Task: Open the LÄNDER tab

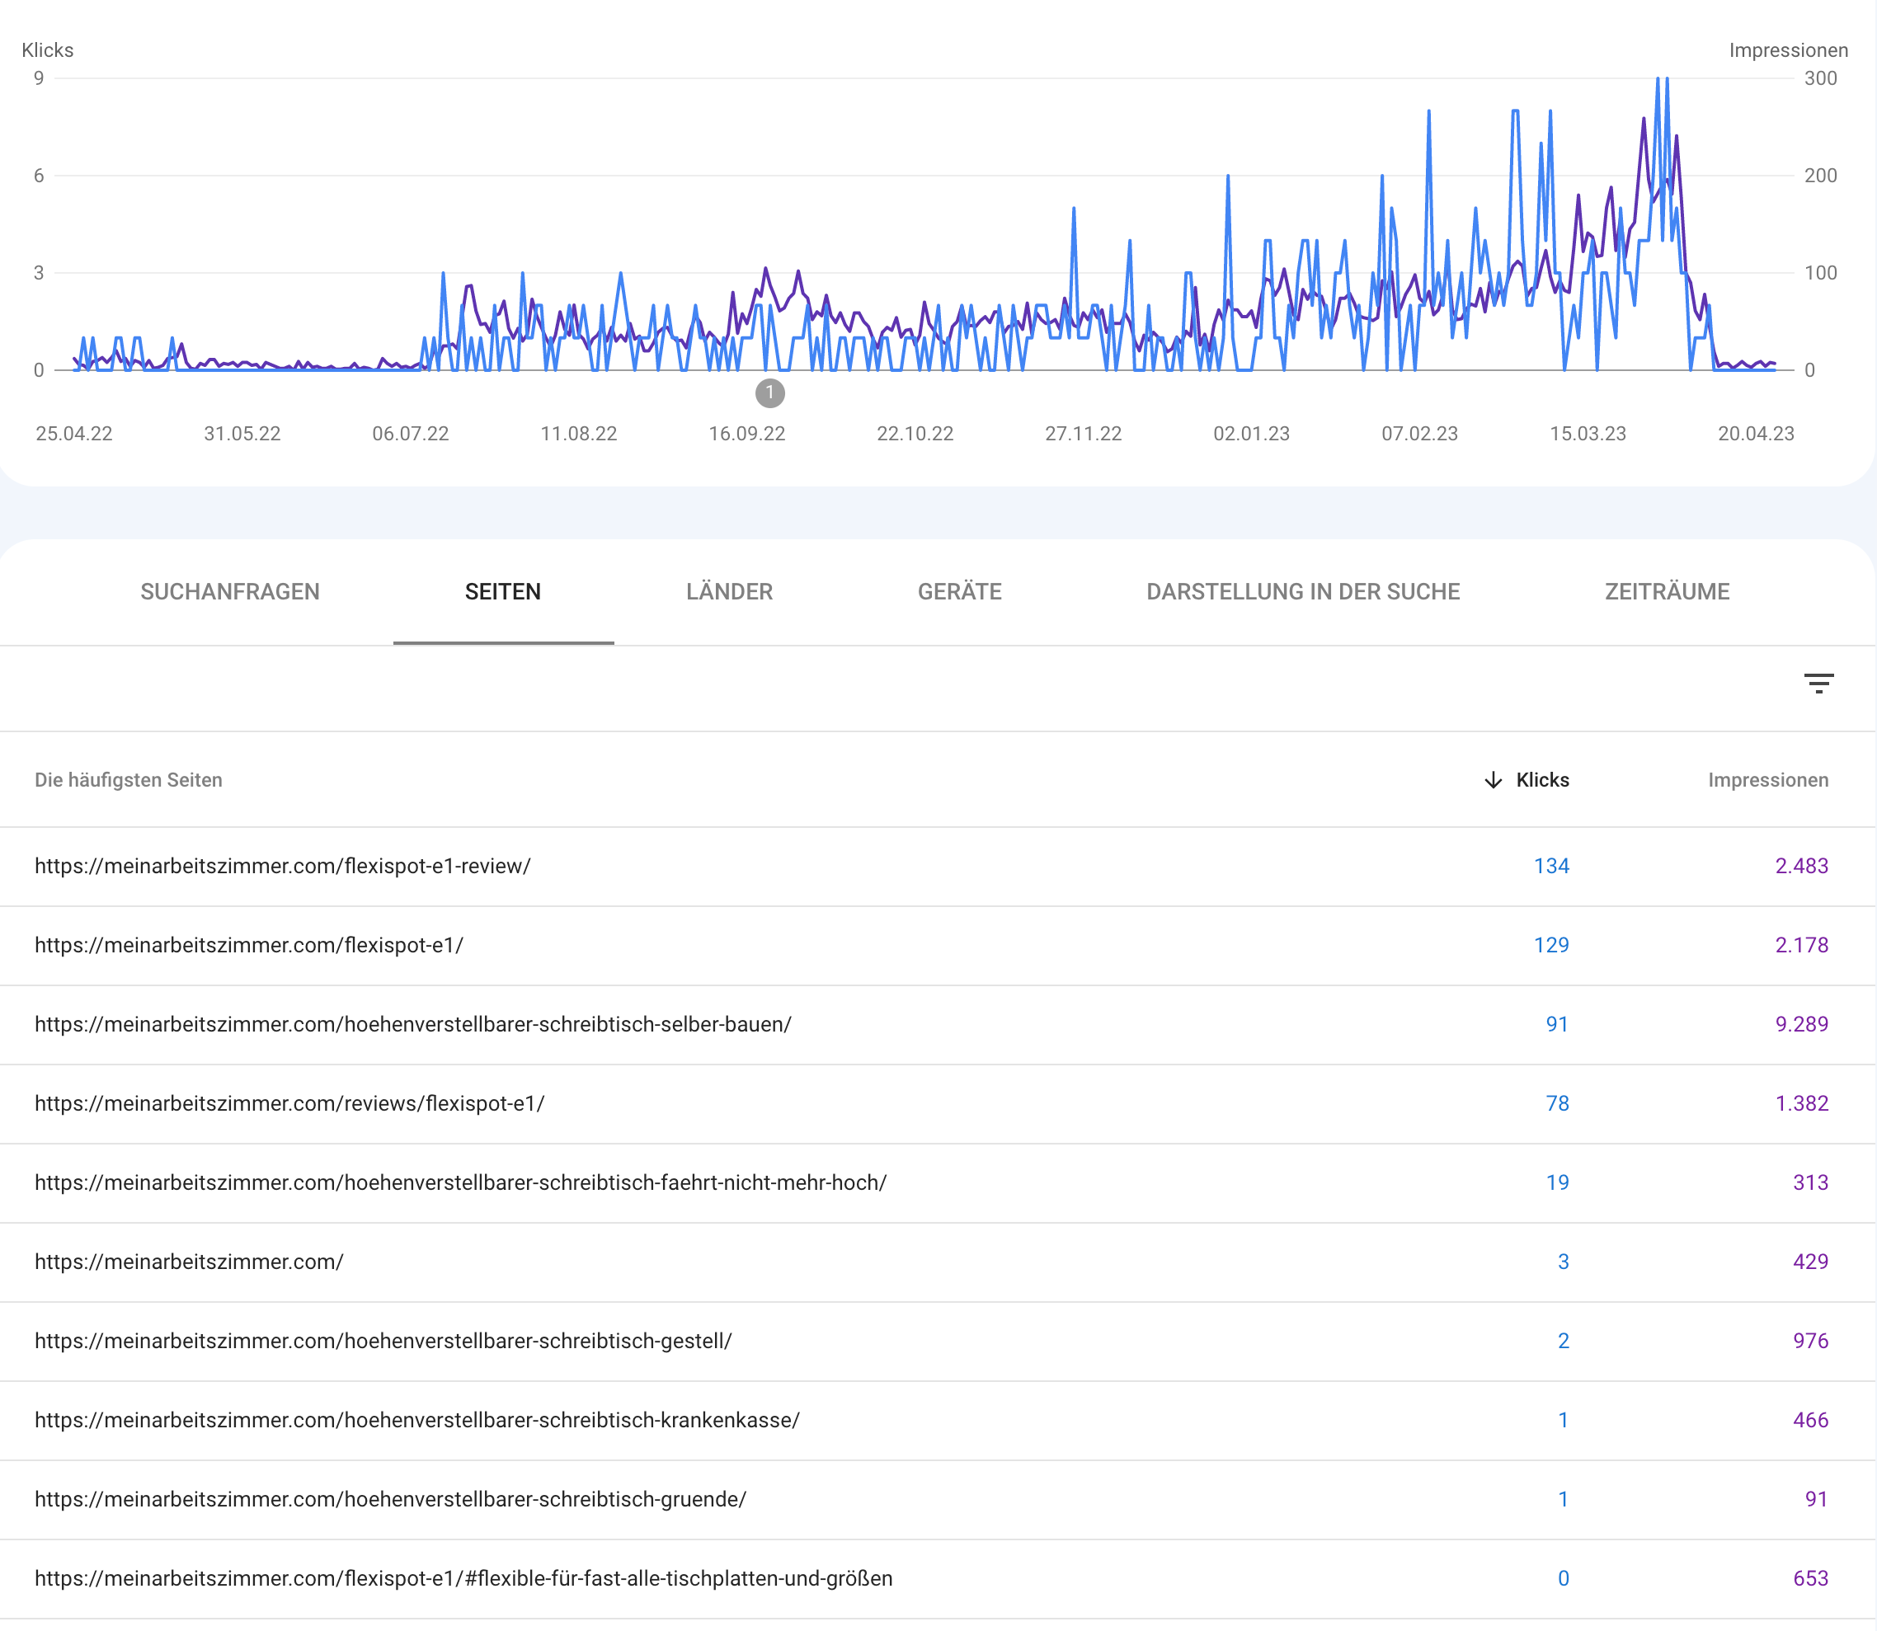Action: click(x=729, y=591)
